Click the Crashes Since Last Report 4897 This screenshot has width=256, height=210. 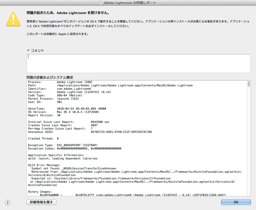tap(94, 125)
